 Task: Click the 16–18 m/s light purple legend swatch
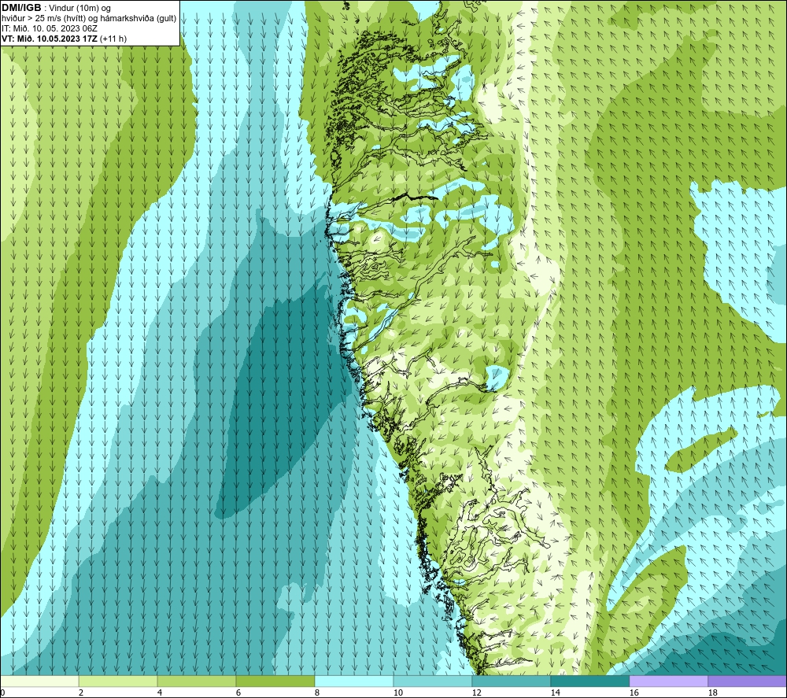point(668,681)
